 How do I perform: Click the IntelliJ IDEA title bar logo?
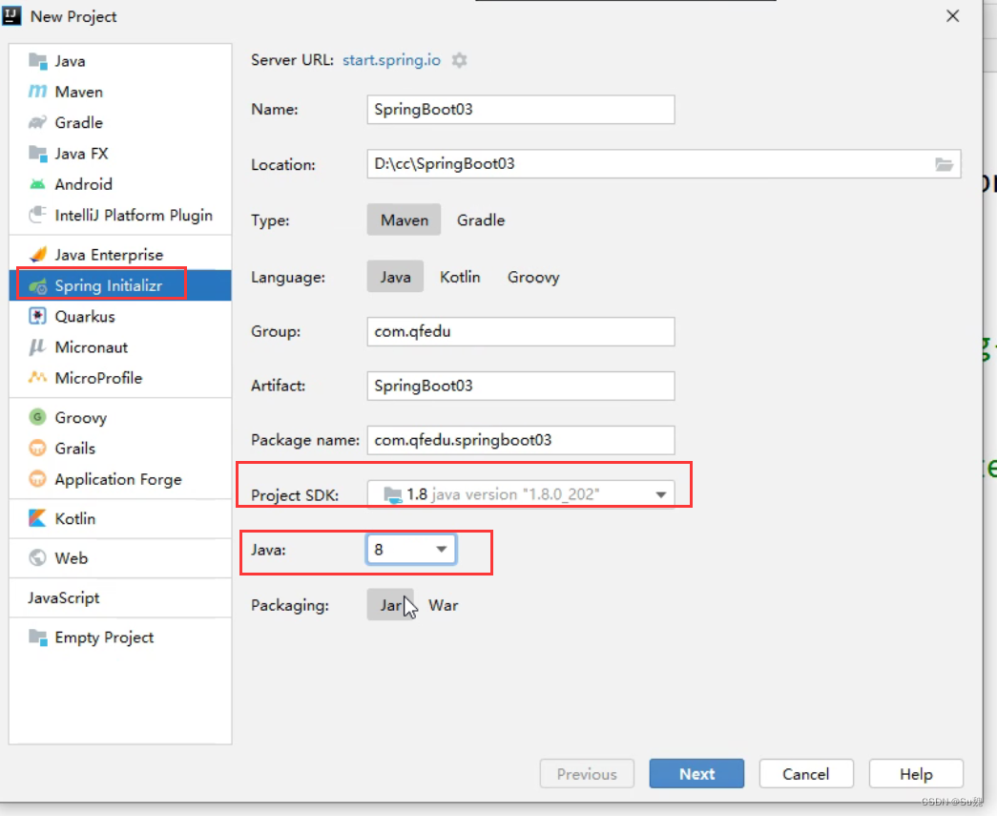11,15
